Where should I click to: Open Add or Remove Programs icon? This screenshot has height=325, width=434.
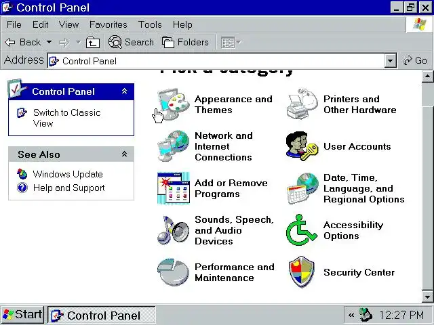[174, 188]
